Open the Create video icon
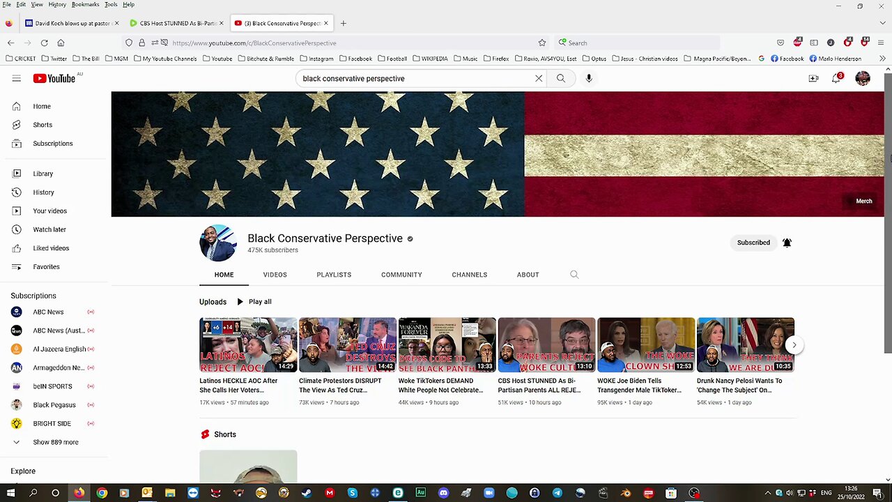Viewport: 892px width, 502px height. 813,78
